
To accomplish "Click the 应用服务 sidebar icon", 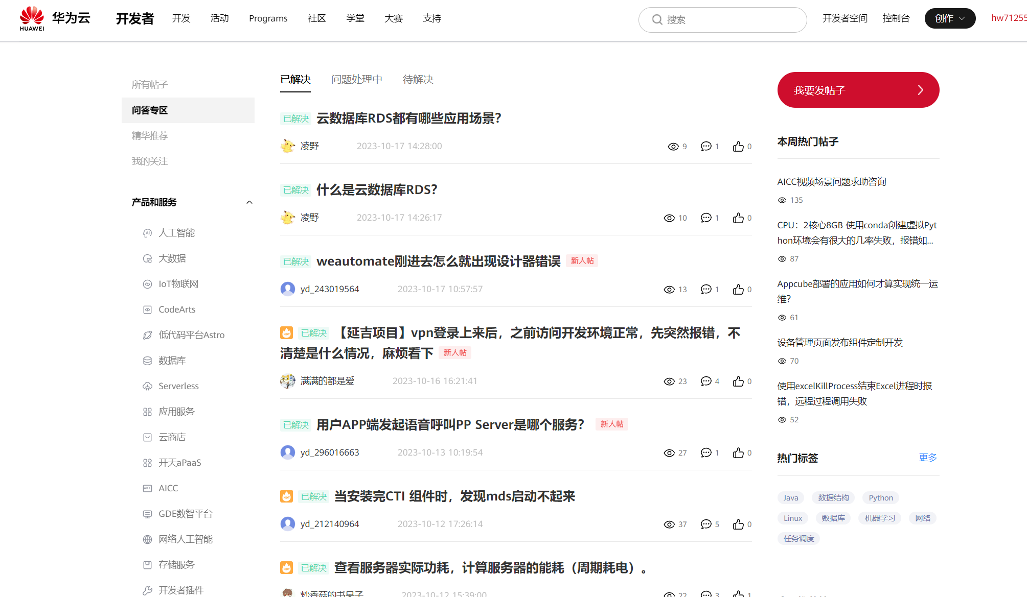I will 147,412.
